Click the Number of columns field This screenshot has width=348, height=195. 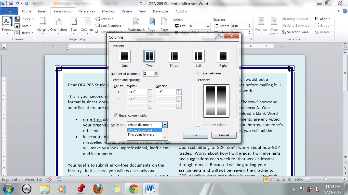pos(149,74)
